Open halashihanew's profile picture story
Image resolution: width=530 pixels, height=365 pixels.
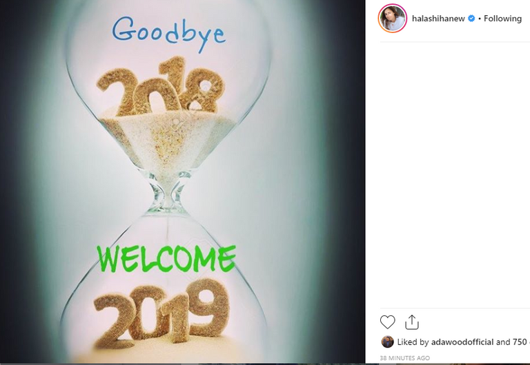(393, 18)
